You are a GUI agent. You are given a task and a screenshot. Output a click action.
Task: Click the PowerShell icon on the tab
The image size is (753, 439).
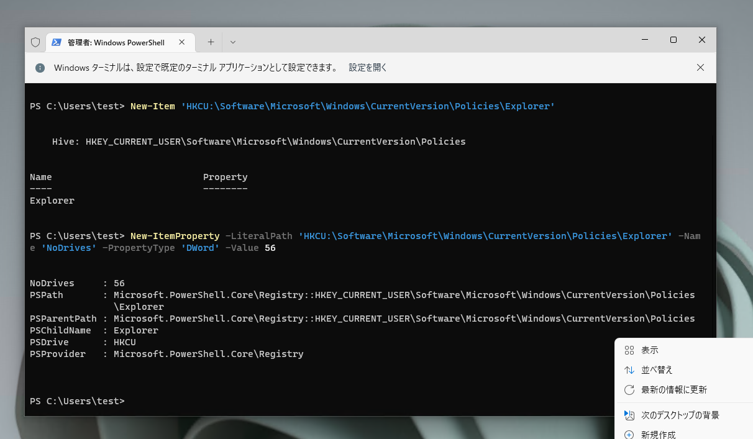56,42
